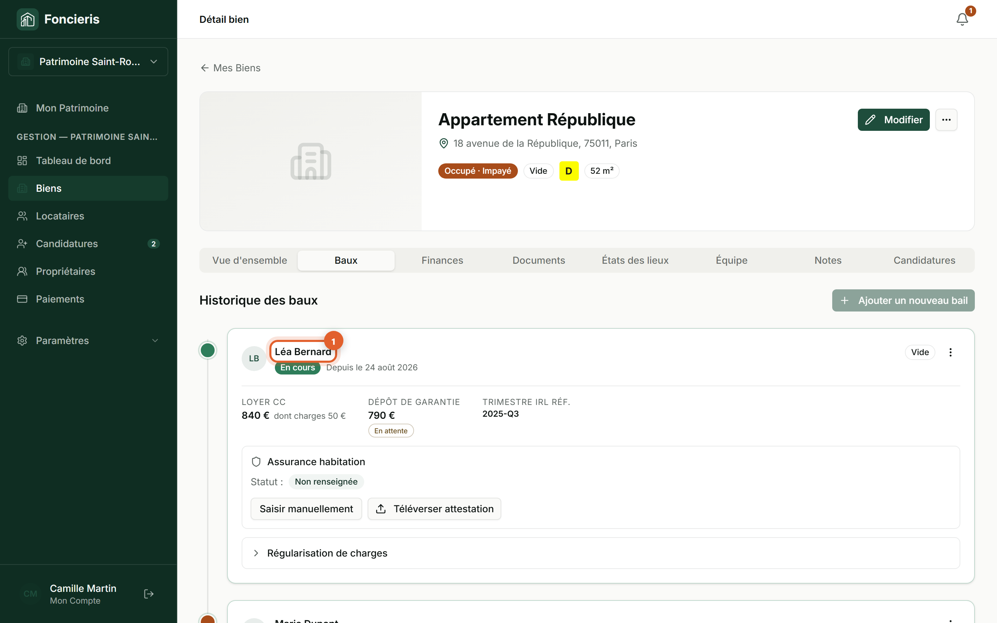
Task: Click the Locataires people icon
Action: click(22, 216)
